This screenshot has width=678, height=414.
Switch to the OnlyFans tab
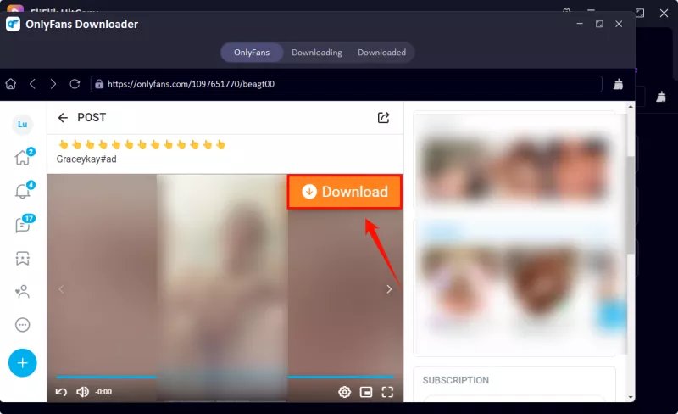point(252,53)
